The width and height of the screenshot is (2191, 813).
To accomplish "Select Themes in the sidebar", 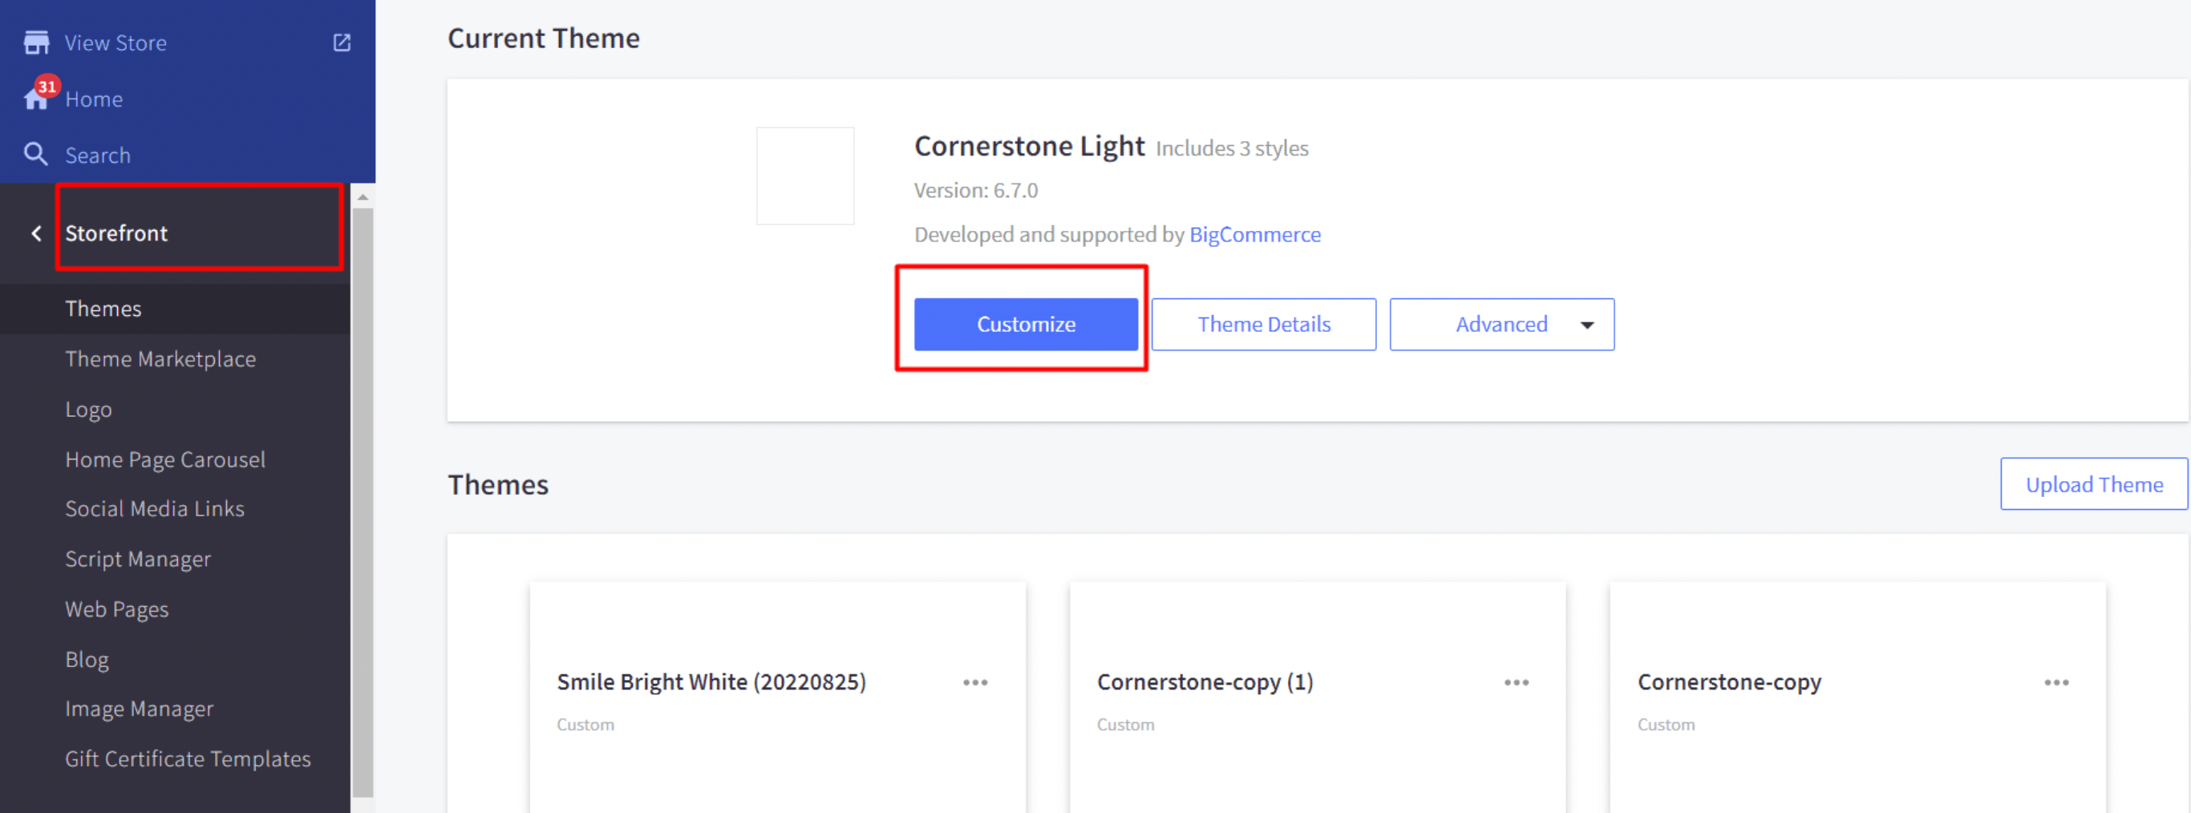I will [103, 308].
